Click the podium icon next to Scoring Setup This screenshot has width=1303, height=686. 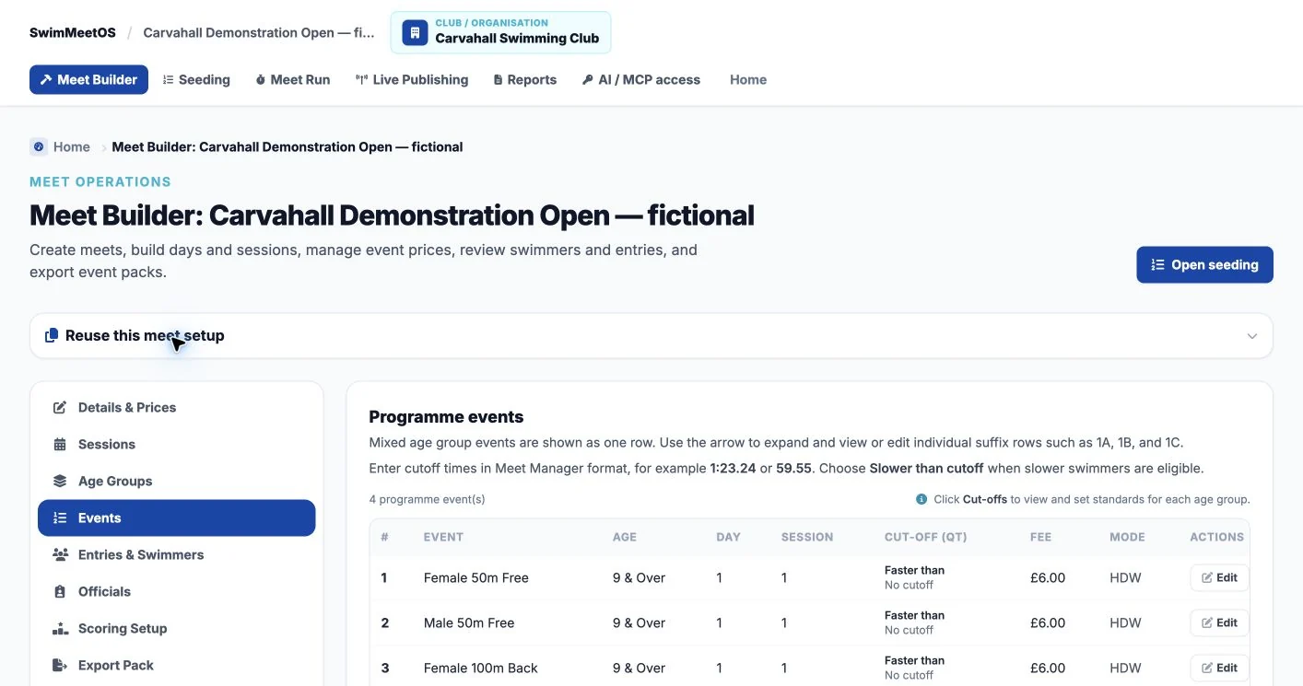tap(61, 628)
